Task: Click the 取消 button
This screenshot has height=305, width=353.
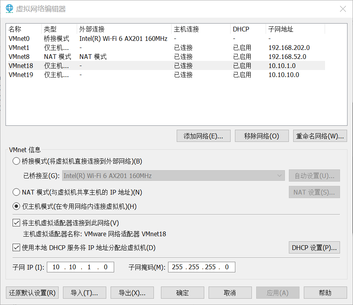Action: coord(230,293)
